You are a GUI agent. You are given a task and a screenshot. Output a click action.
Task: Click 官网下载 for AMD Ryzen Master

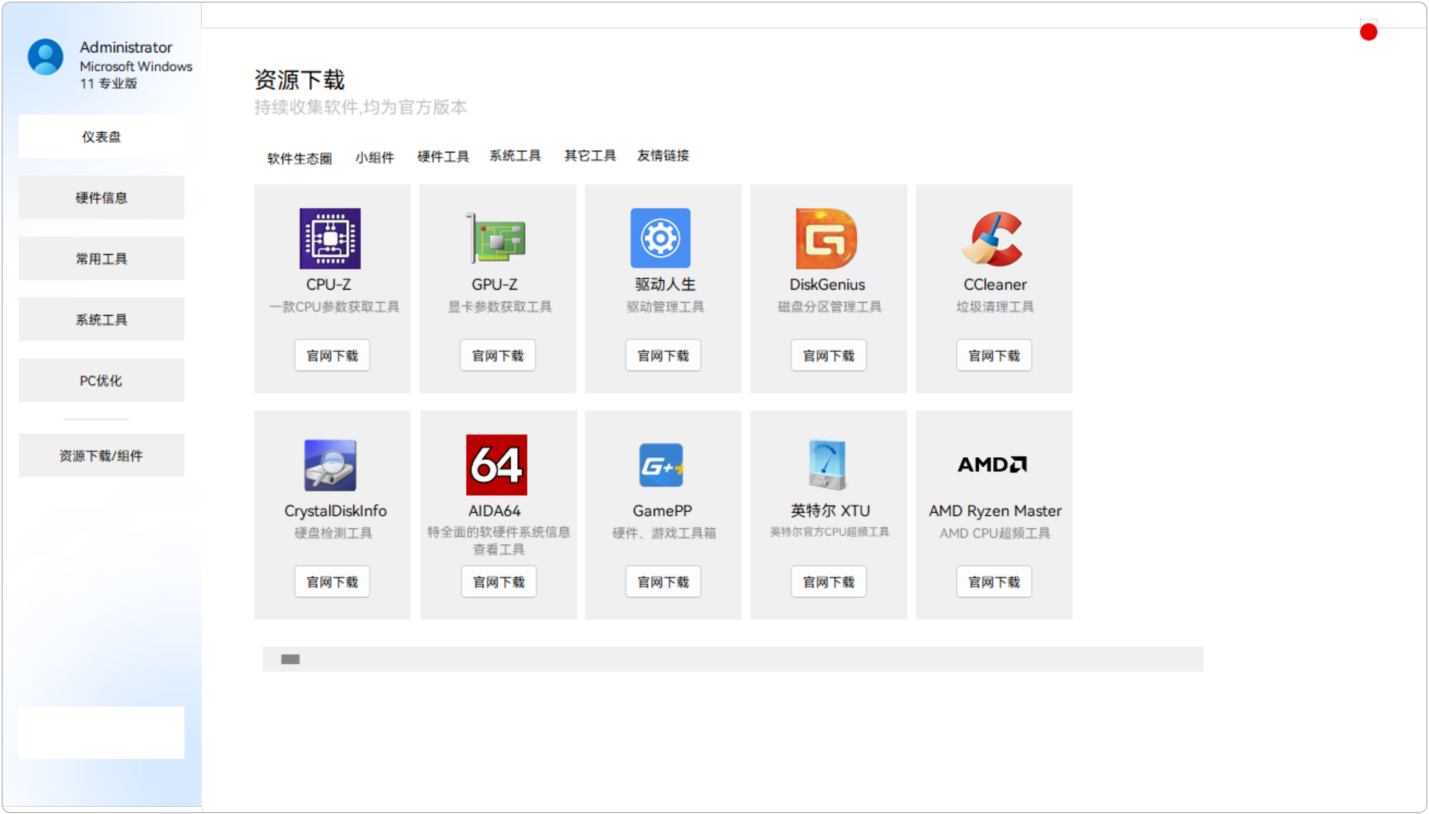[994, 582]
